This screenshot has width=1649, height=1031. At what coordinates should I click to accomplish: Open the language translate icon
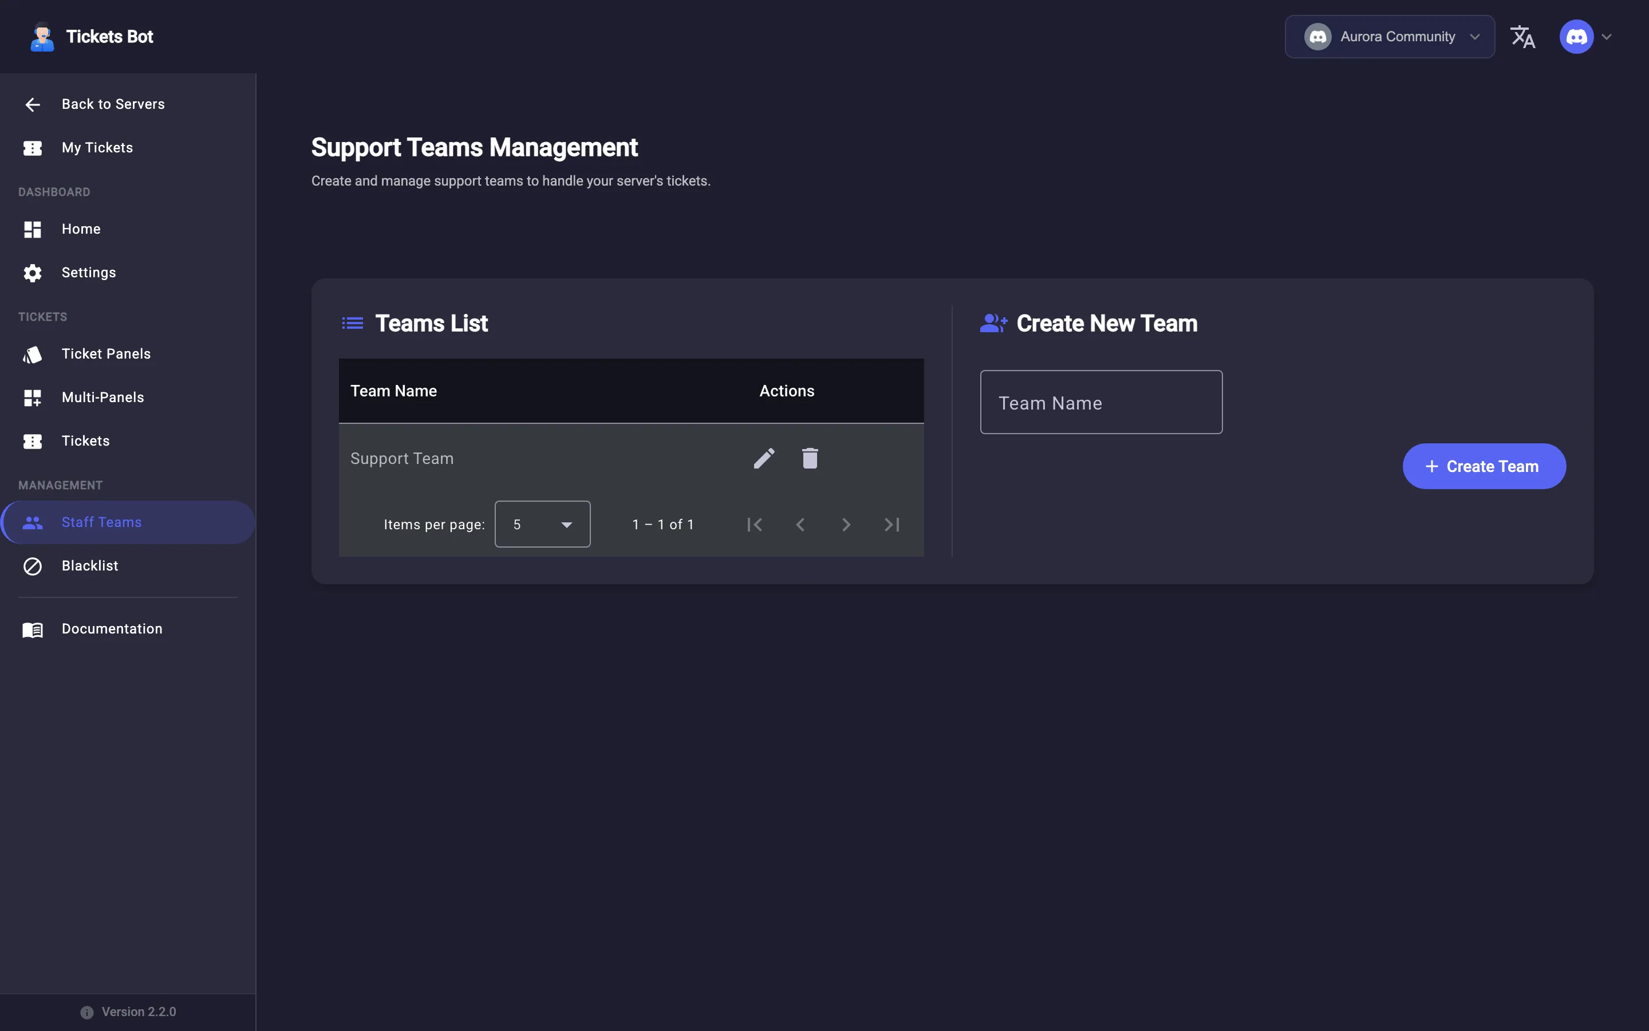(x=1522, y=37)
